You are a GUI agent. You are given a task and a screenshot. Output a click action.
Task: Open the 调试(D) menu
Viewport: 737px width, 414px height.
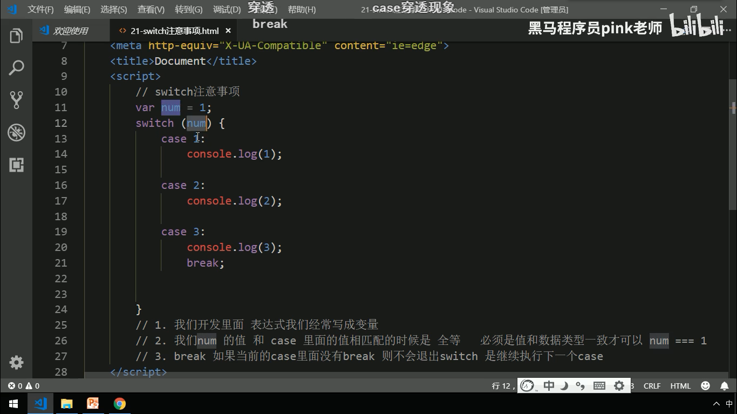coord(227,9)
